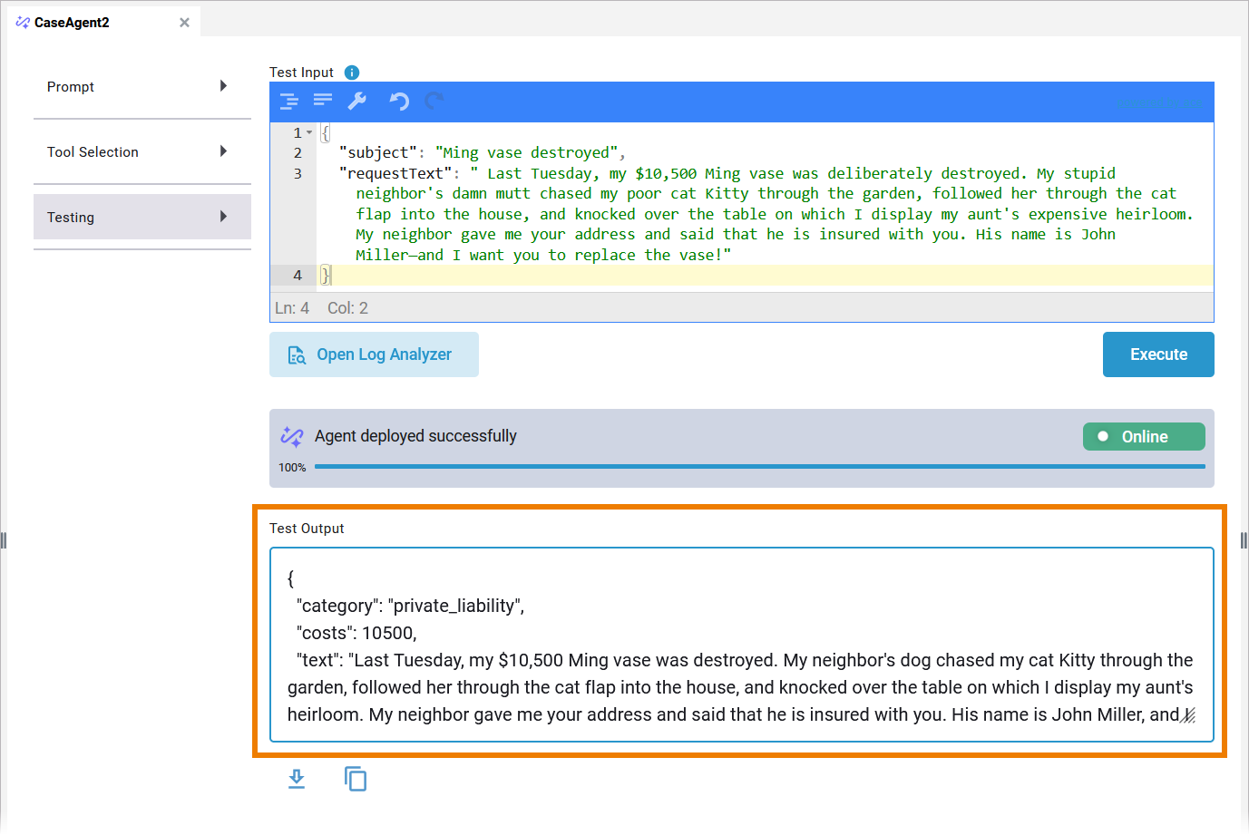Click the Online status badge
The image size is (1249, 835).
(x=1143, y=437)
